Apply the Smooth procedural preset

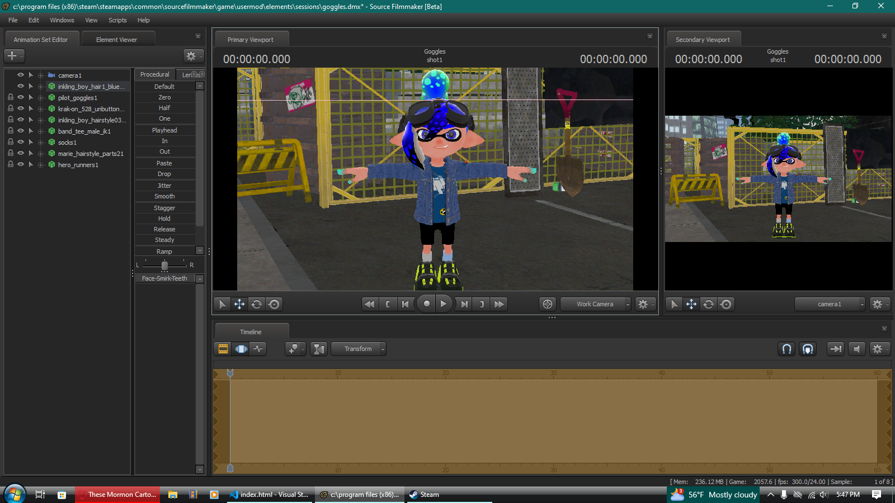pyautogui.click(x=164, y=196)
